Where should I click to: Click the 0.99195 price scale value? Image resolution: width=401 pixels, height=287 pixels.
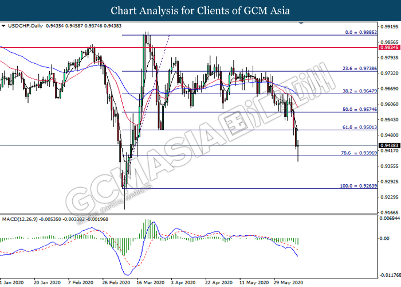click(390, 26)
